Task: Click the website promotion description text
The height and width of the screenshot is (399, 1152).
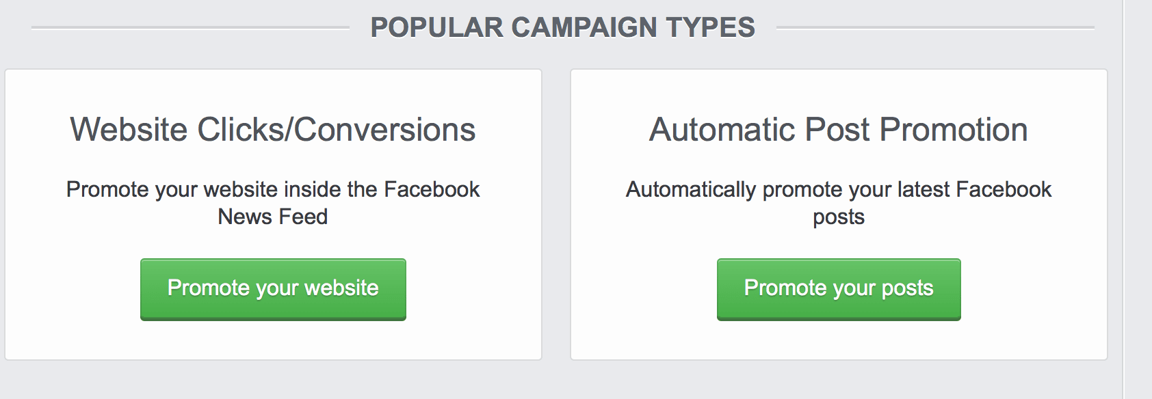Action: tap(273, 202)
